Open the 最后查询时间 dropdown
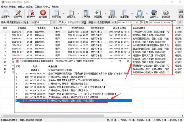 click(x=106, y=22)
